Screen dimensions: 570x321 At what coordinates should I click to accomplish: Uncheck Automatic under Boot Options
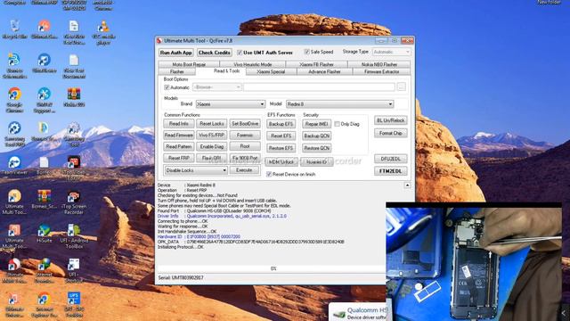(x=167, y=87)
